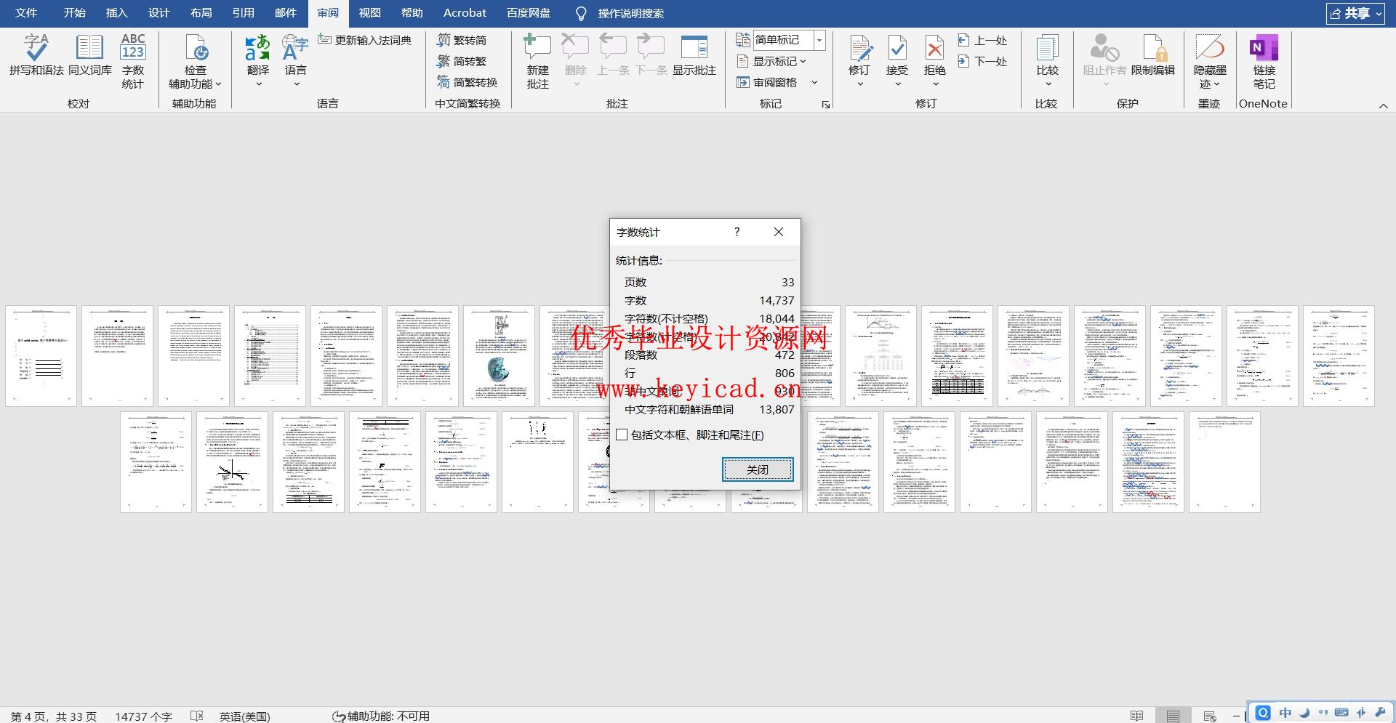This screenshot has height=723, width=1396.
Task: Switch to the References tab (引用)
Action: [243, 13]
